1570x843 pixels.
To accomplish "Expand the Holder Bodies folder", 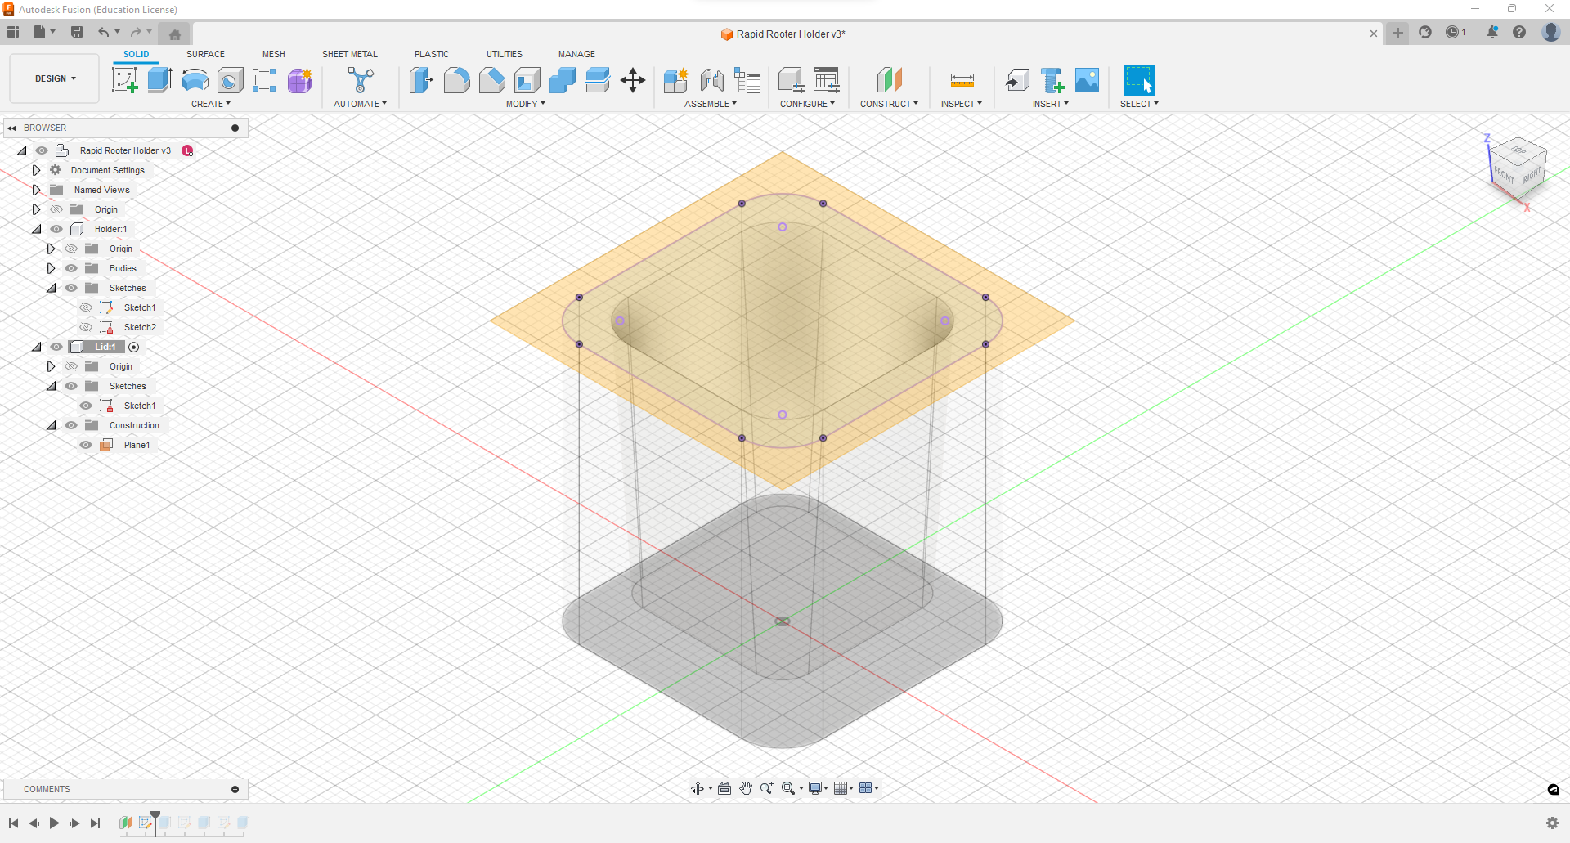I will [x=51, y=268].
